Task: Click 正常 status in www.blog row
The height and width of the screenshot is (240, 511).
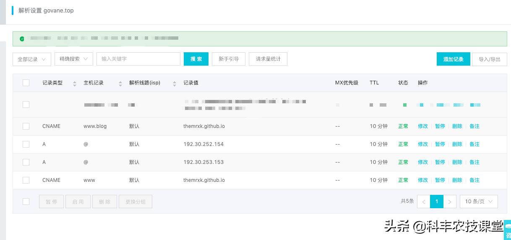Action: (x=403, y=126)
